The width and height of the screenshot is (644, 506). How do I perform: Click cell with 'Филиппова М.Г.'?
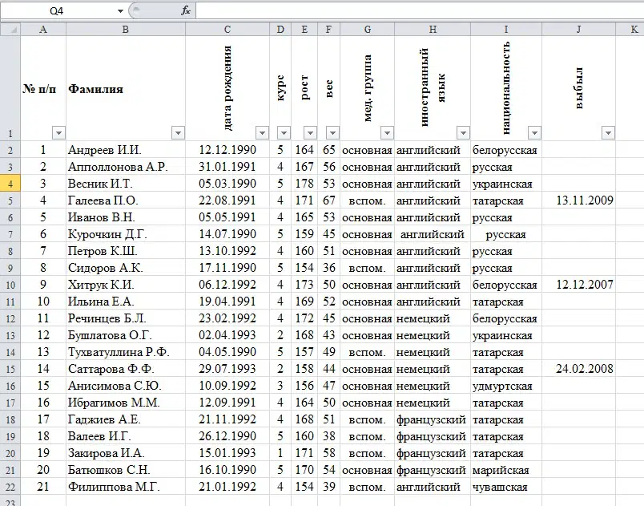(x=126, y=487)
